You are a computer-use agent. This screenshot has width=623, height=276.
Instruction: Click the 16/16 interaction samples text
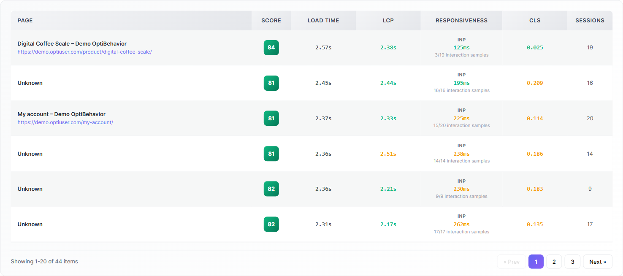click(x=461, y=91)
